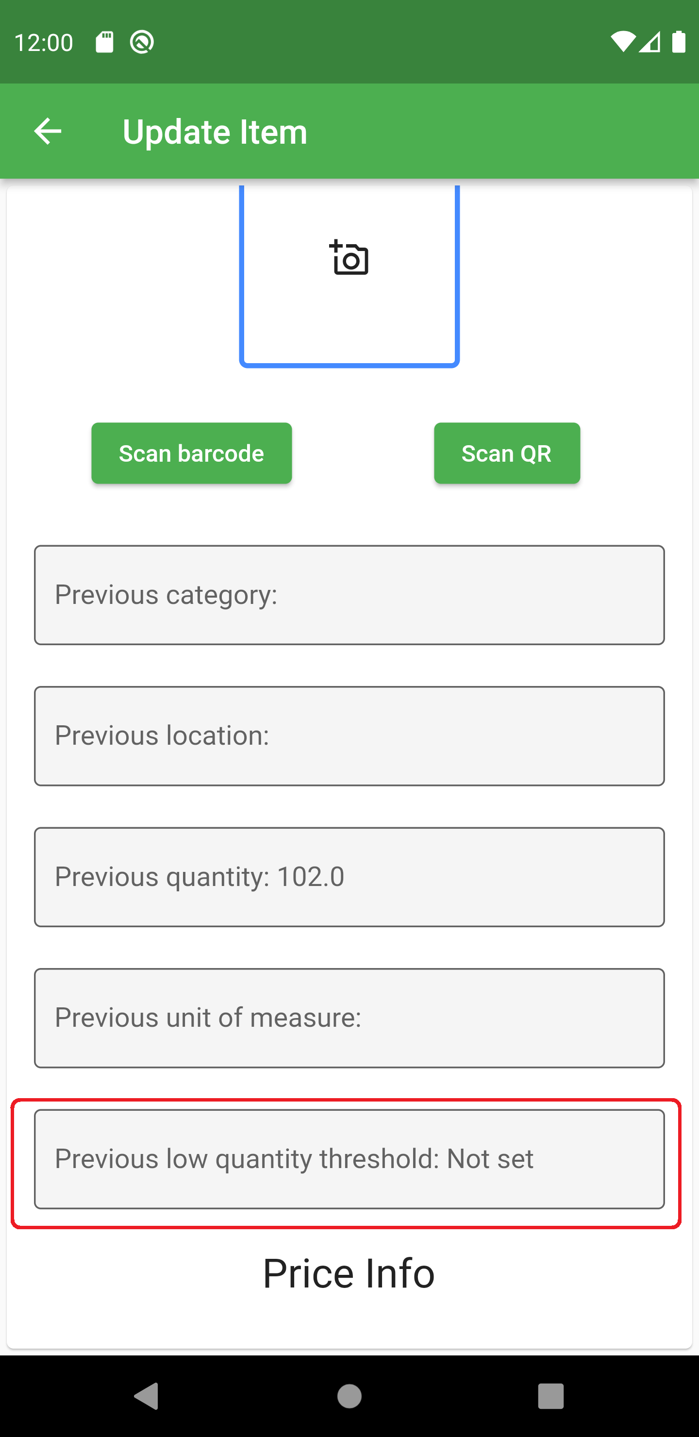Select the Previous location field

point(349,736)
